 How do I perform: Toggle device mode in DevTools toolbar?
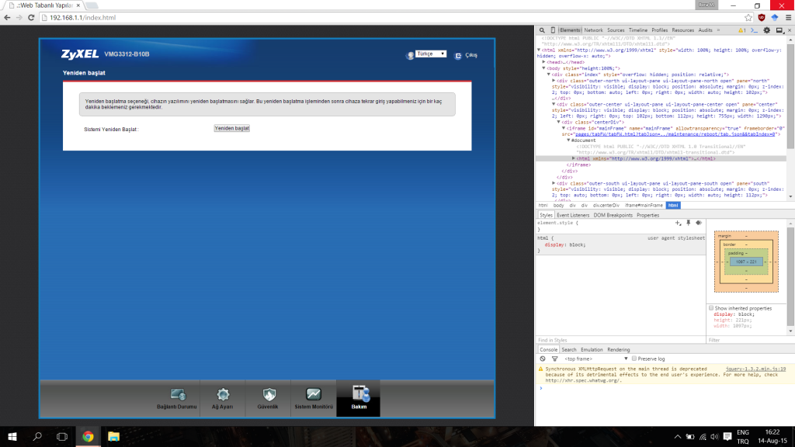tap(553, 30)
